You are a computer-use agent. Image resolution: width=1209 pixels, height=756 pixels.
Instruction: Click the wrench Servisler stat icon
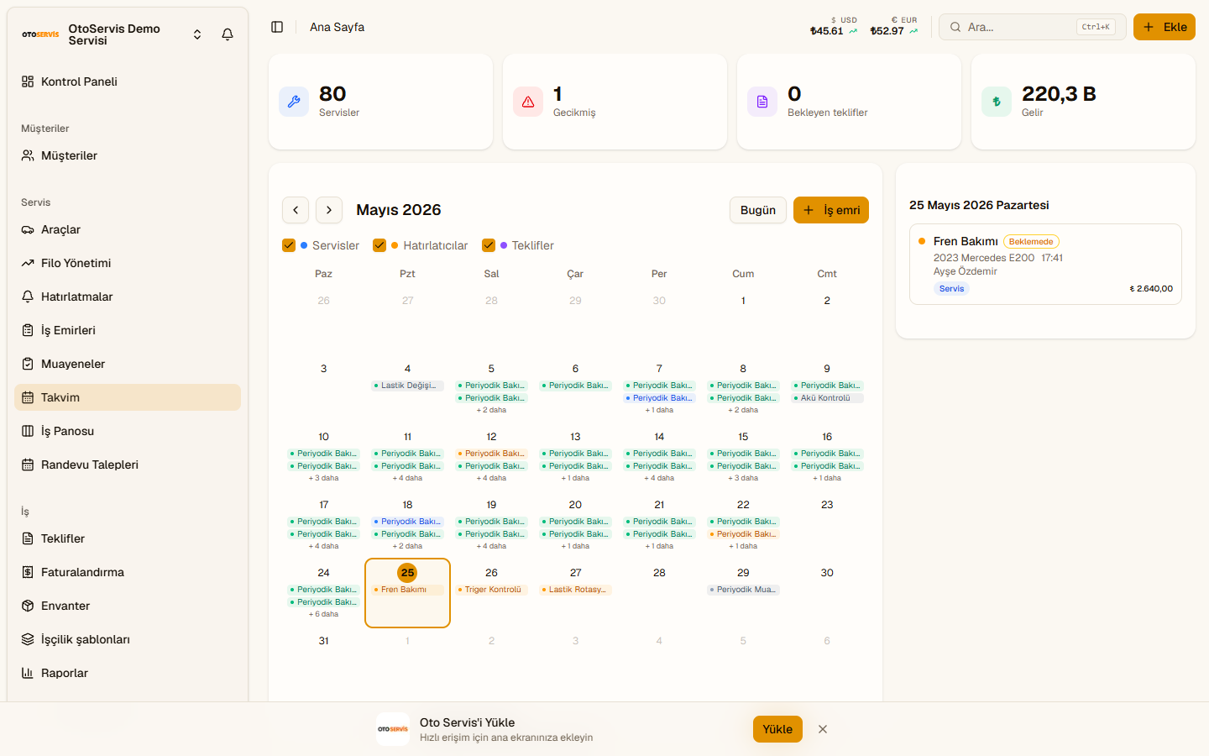tap(294, 102)
